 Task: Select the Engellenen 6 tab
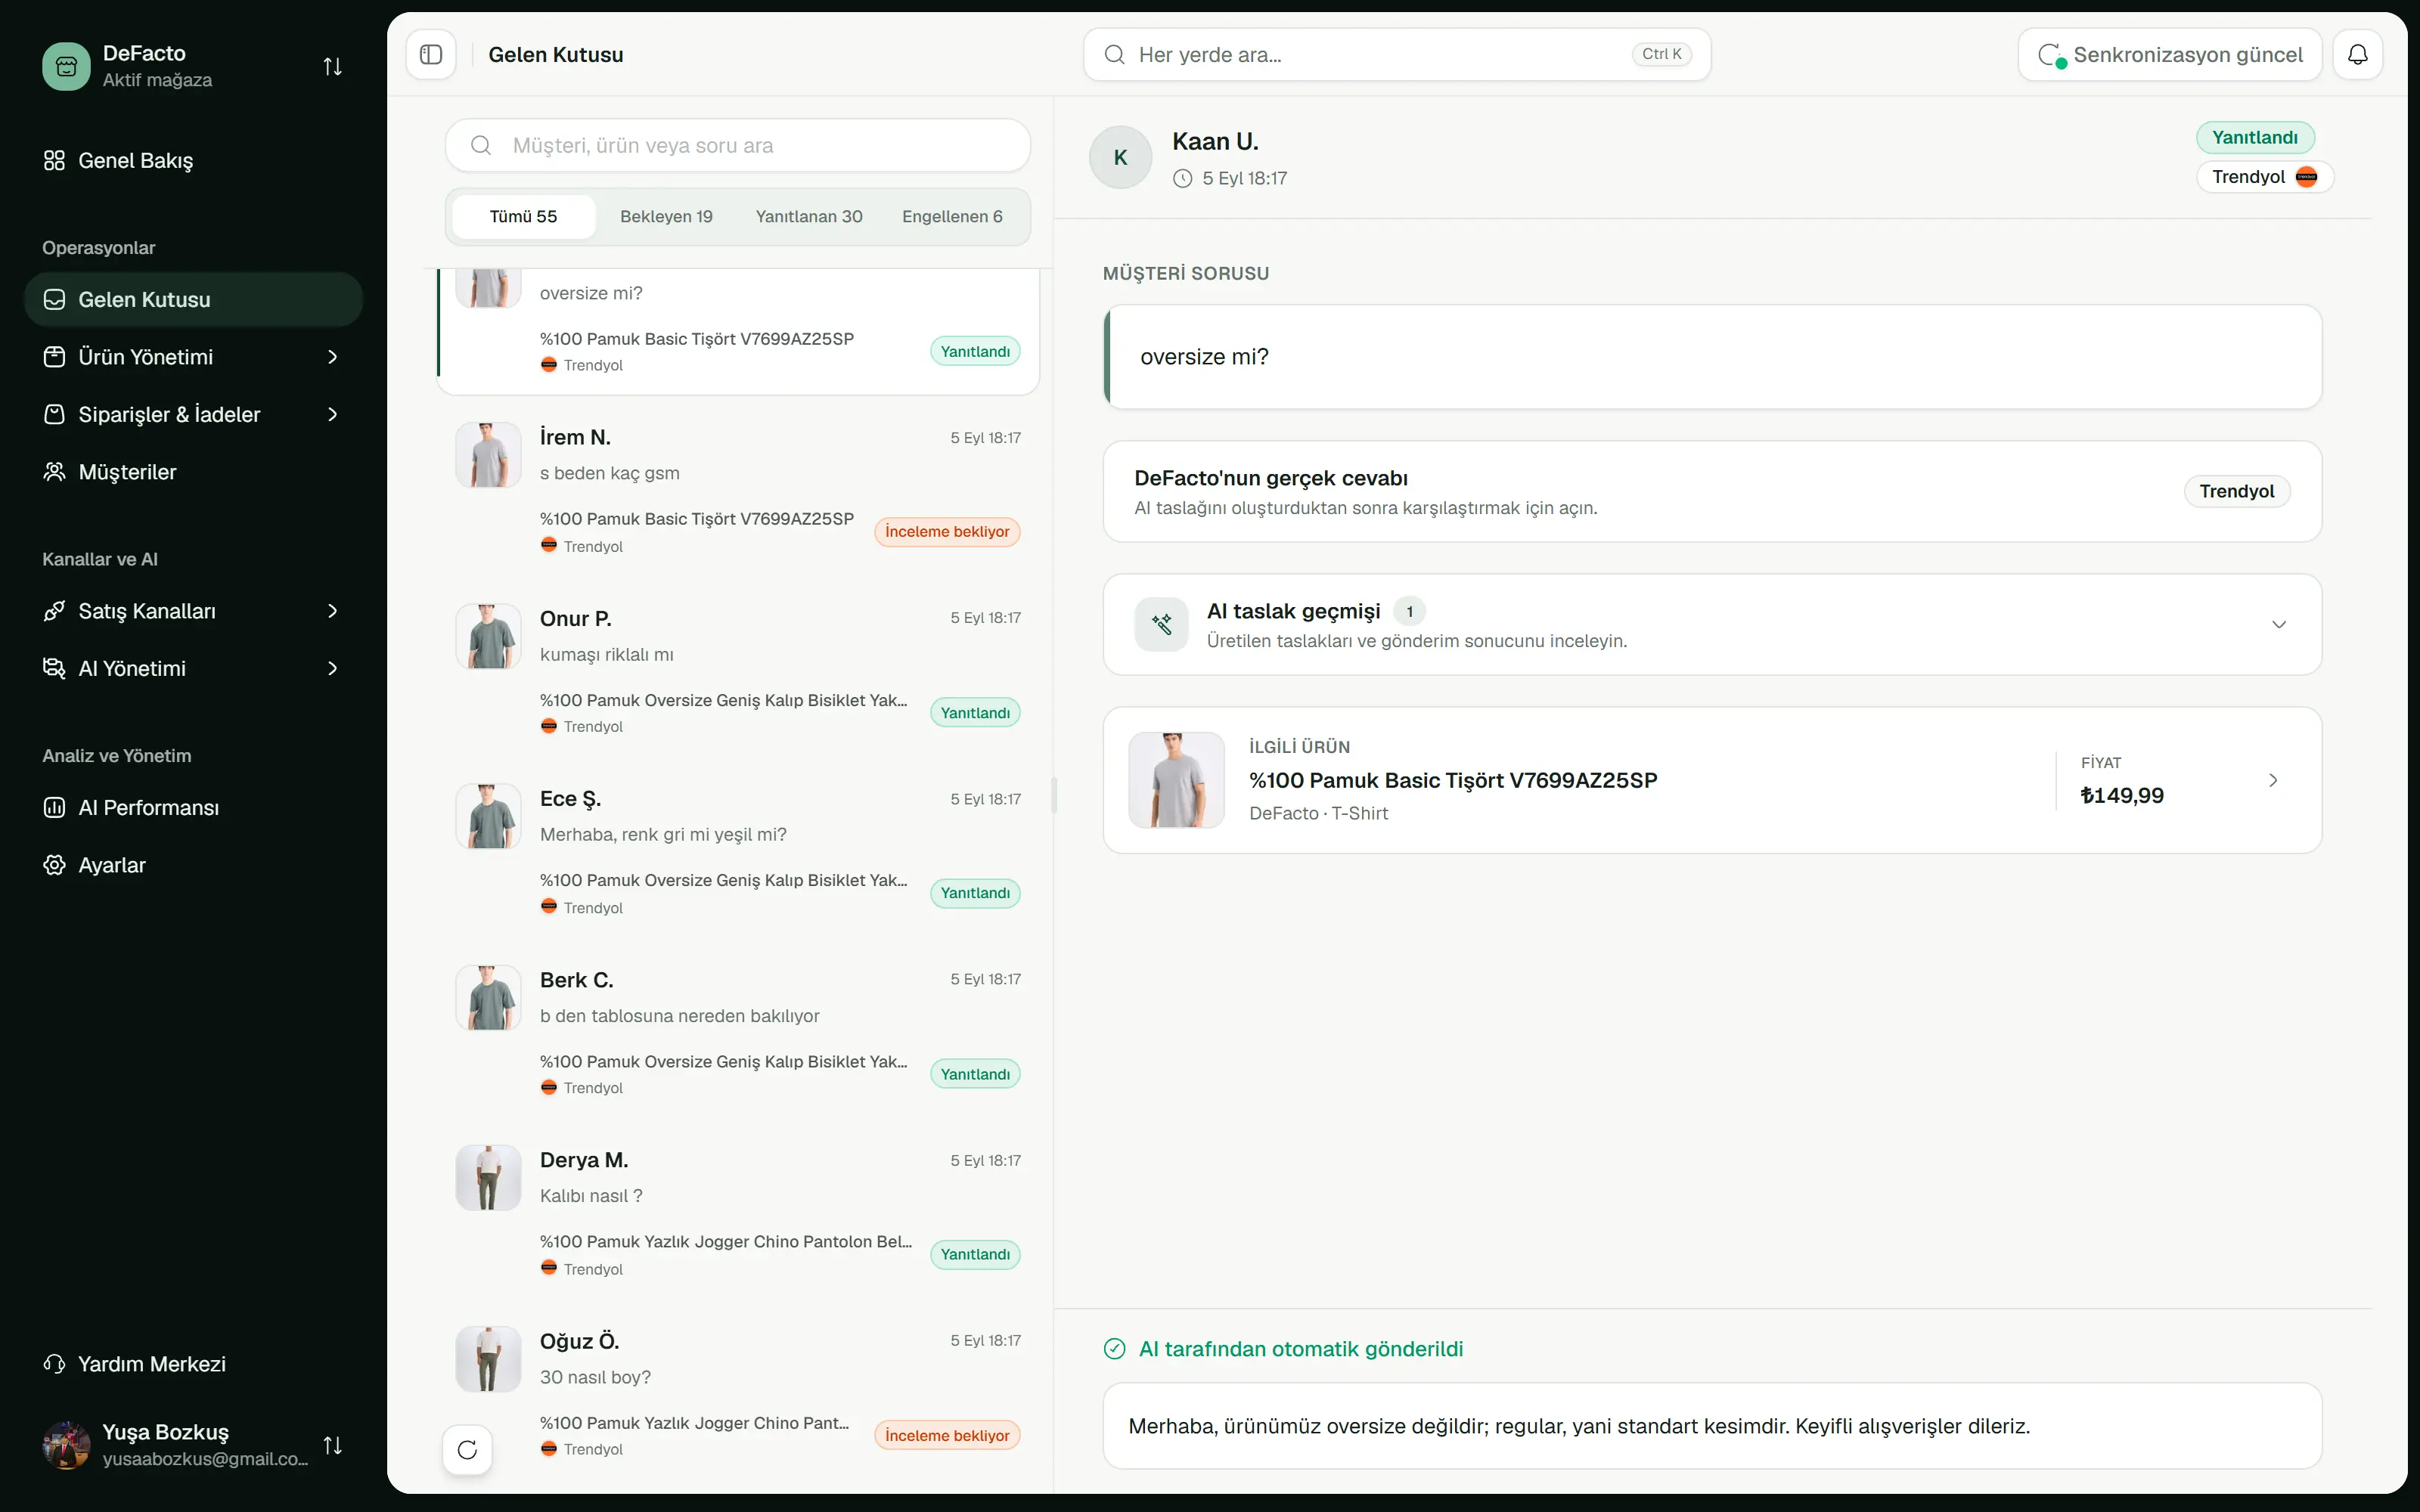tap(952, 216)
